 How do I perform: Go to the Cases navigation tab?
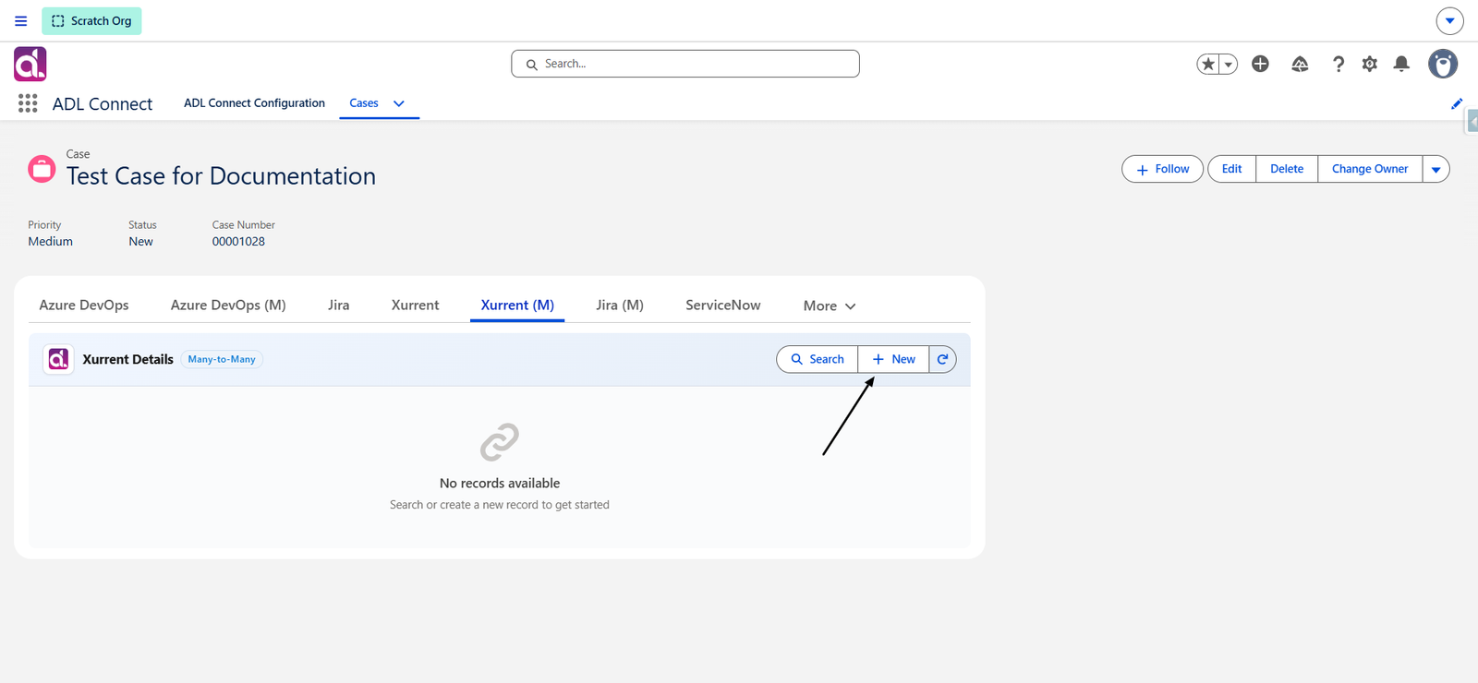tap(364, 103)
